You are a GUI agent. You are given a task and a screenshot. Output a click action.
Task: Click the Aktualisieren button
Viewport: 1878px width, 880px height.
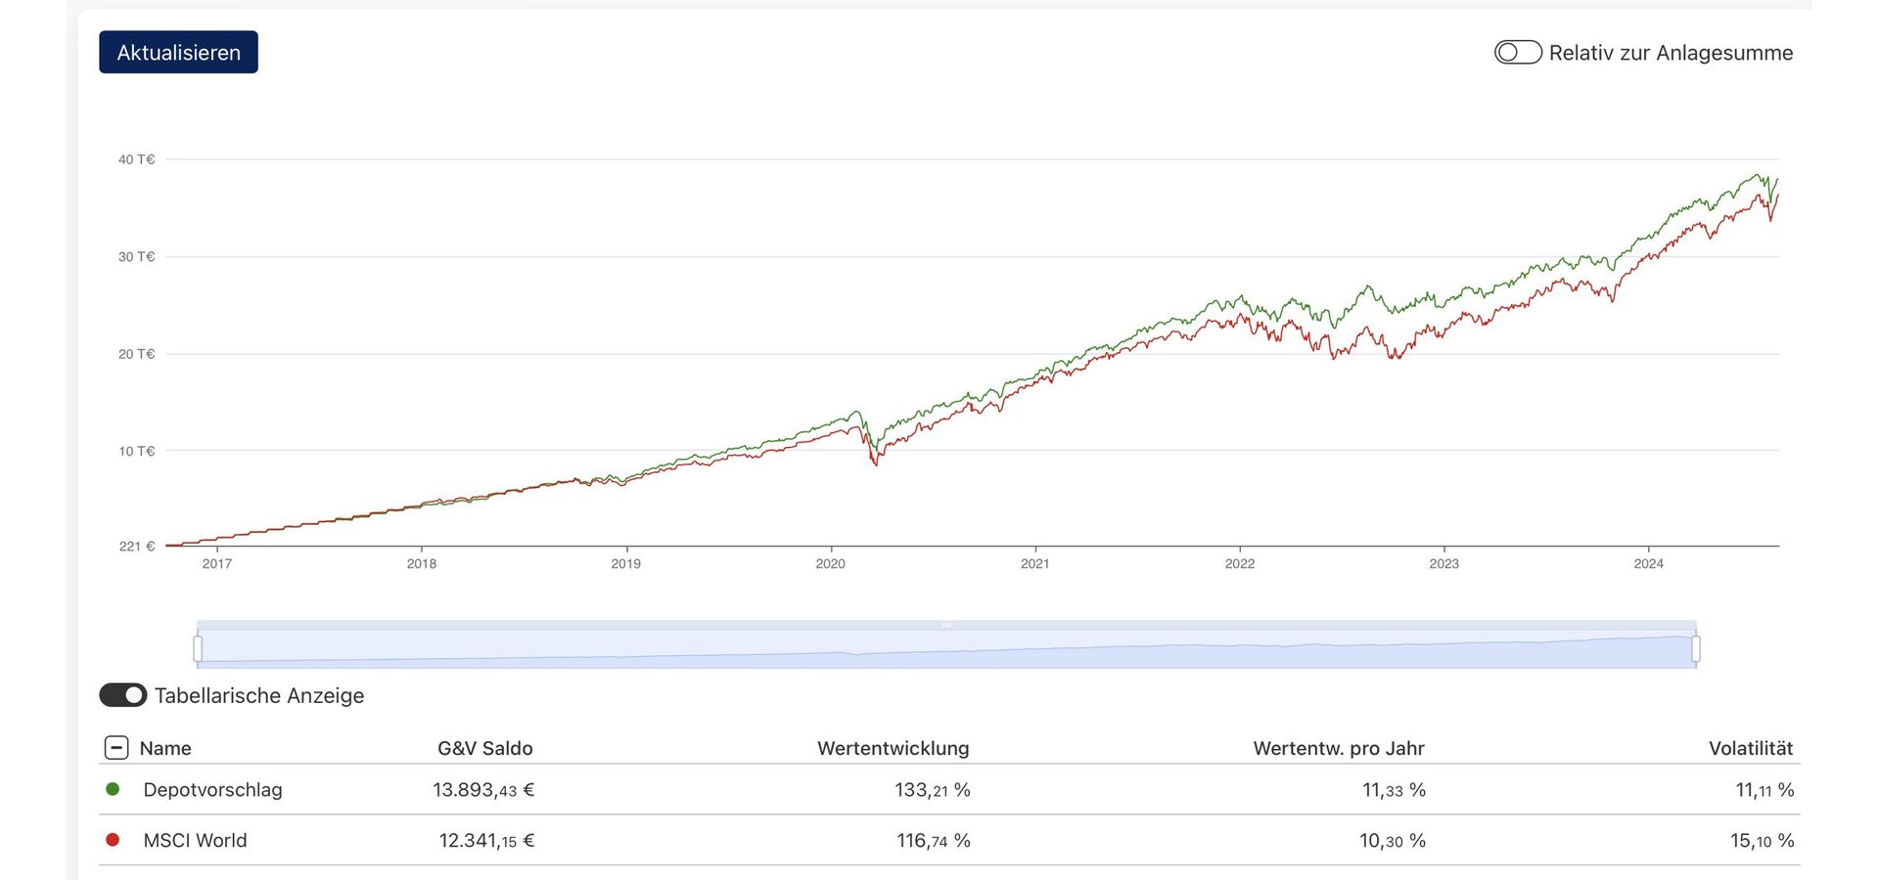(x=178, y=53)
